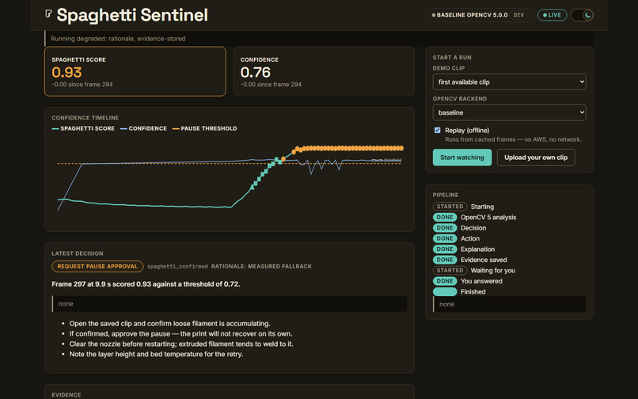Click the Evidence saved pipeline step

pos(484,260)
